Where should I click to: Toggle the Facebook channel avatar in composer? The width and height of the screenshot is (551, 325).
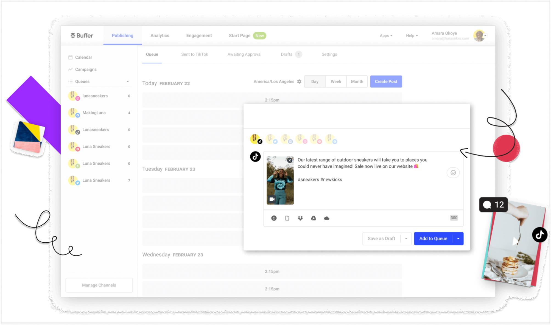(x=331, y=139)
